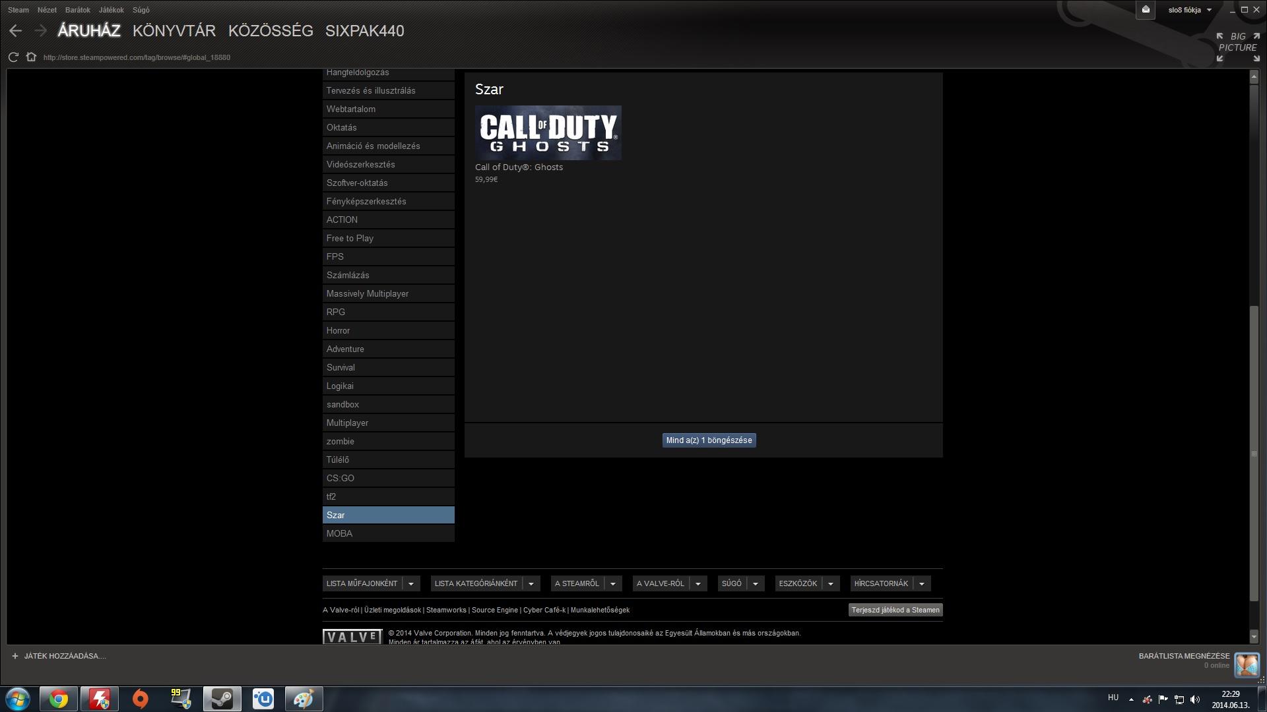Screen dimensions: 1267x712
Task: Open the top Súgó menu
Action: pos(141,10)
